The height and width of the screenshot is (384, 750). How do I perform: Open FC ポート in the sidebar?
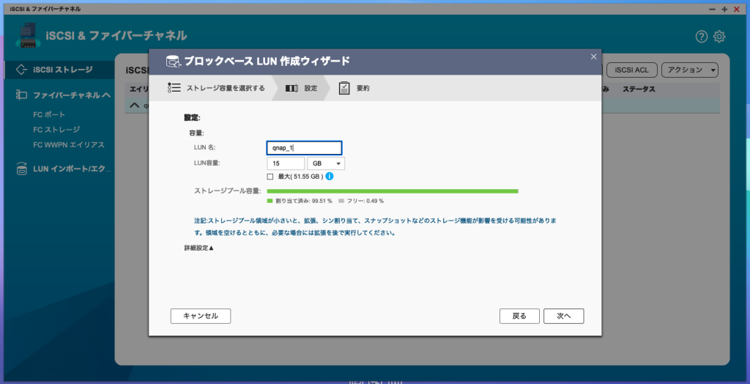click(x=49, y=115)
